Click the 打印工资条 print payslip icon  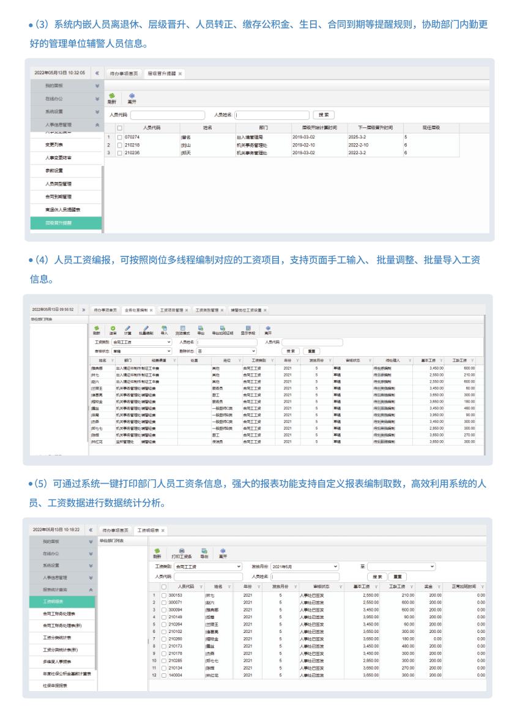coord(182,553)
